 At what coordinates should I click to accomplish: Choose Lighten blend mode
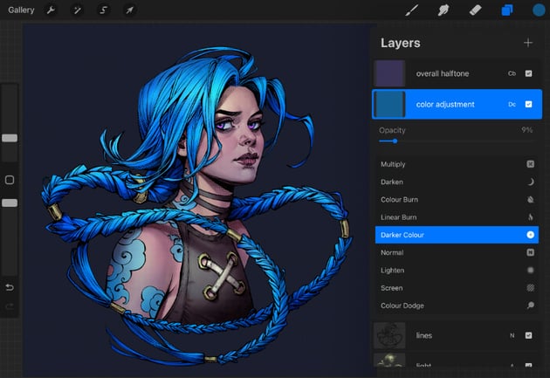pos(457,270)
